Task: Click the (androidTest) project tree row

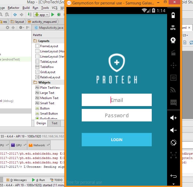Action: click(16, 59)
